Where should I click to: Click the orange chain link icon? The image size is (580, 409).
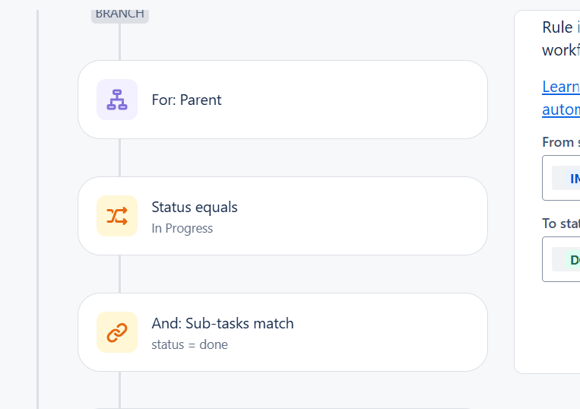pos(117,332)
